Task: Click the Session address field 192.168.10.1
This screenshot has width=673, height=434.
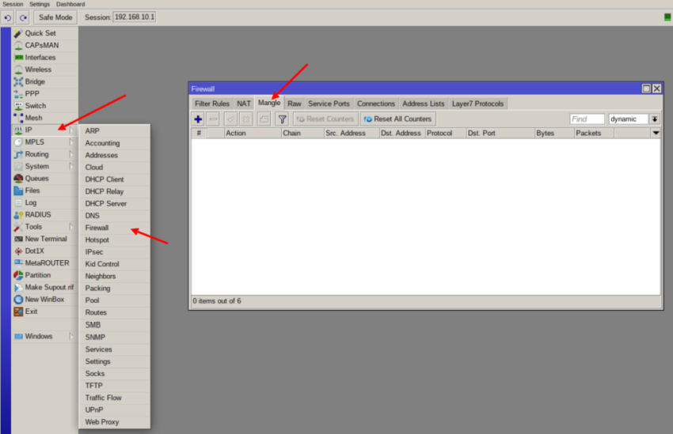Action: [x=135, y=17]
